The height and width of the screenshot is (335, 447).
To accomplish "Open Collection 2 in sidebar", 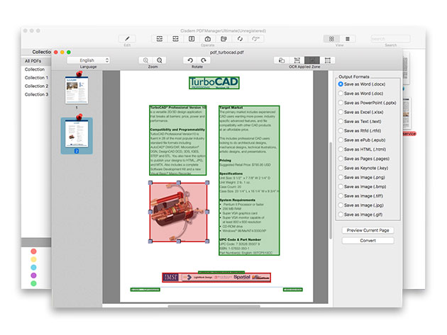I will [x=36, y=86].
